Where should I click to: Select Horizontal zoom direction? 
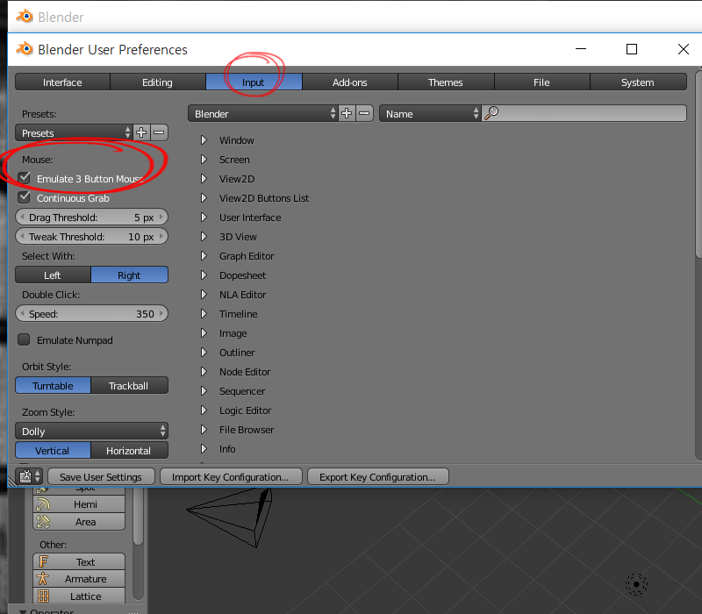(129, 450)
